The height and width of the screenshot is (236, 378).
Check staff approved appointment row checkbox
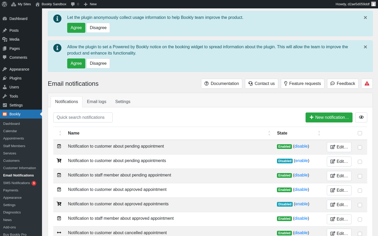pyautogui.click(x=360, y=219)
